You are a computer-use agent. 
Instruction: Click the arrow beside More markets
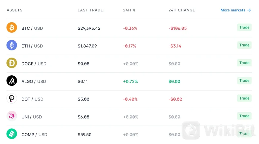point(249,10)
